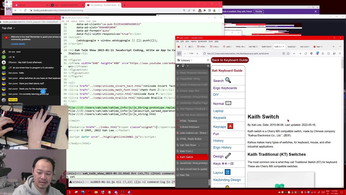Add new tab in Sidebery panel bar
The width and height of the screenshot is (346, 195).
click(188, 66)
